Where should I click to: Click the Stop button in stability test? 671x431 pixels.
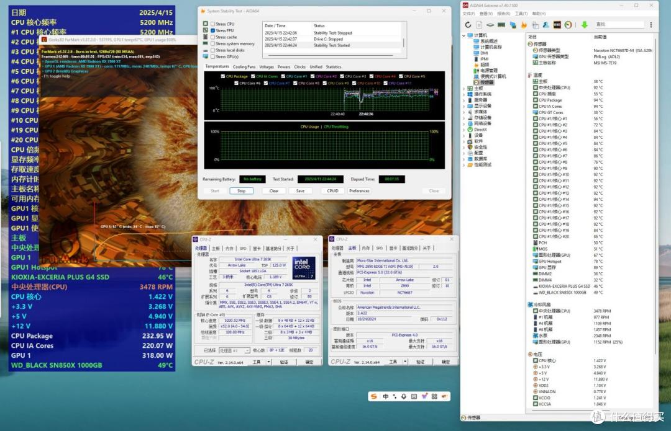tap(241, 191)
